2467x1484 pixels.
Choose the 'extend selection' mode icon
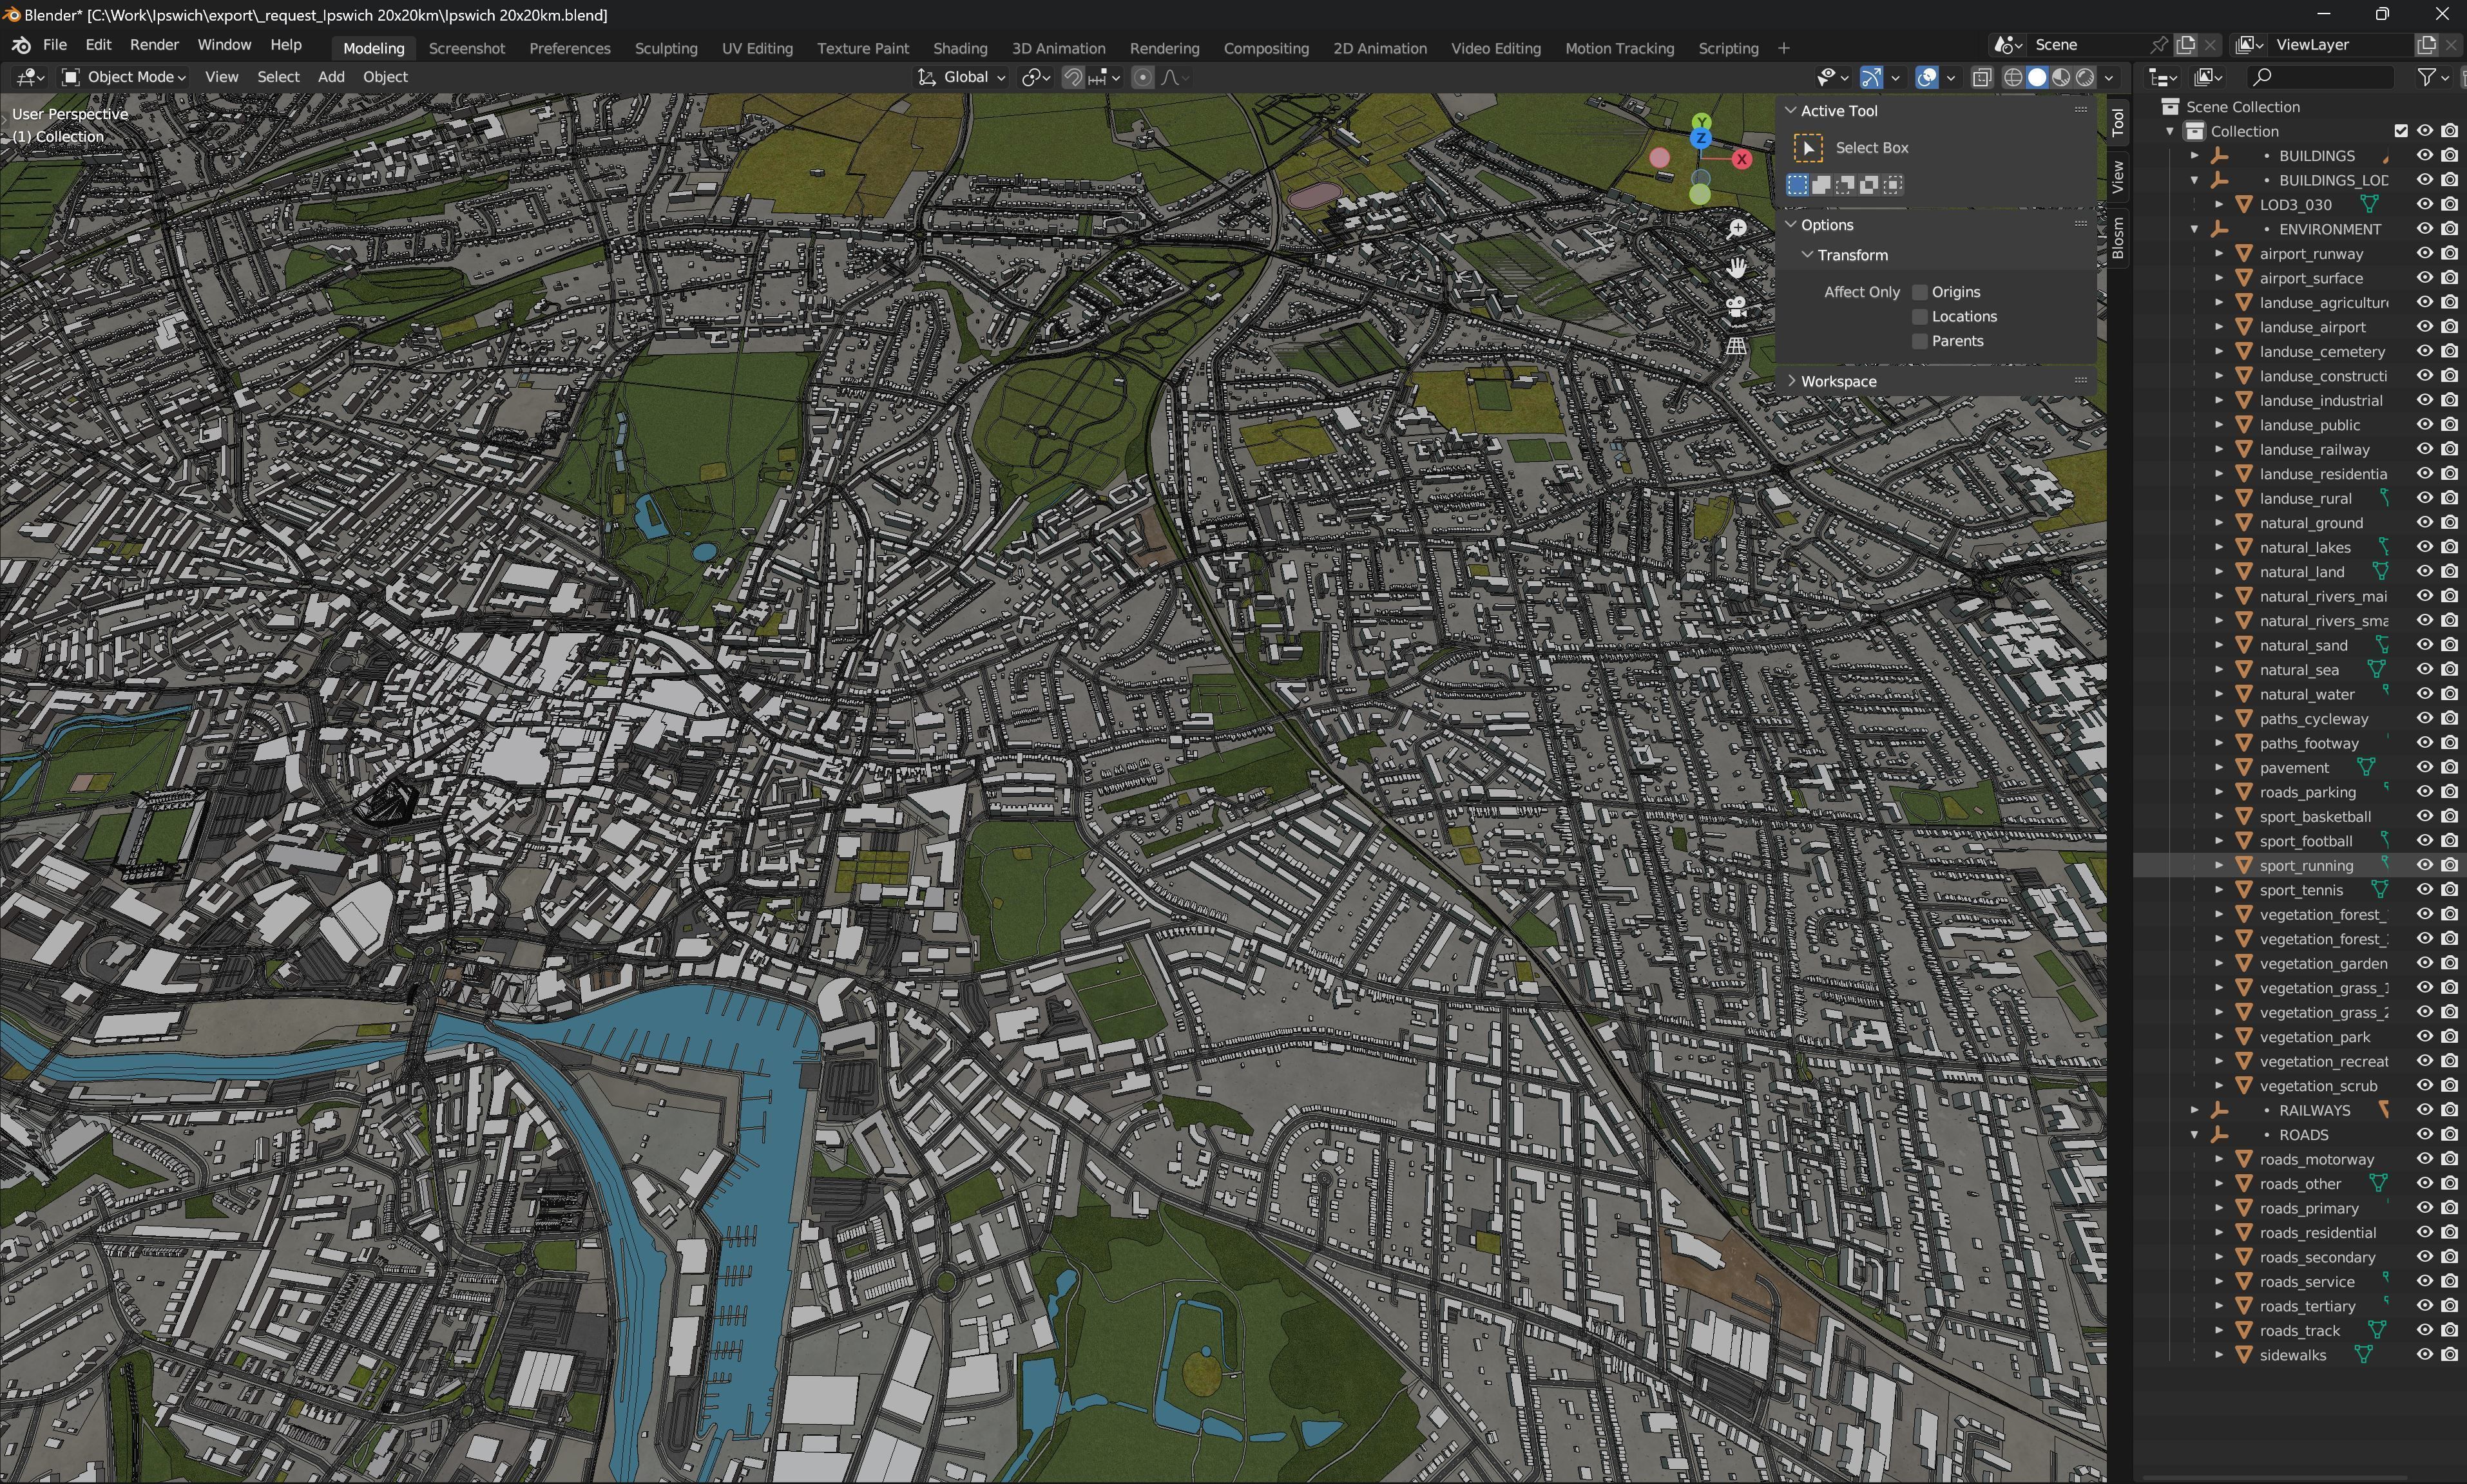tap(1821, 185)
